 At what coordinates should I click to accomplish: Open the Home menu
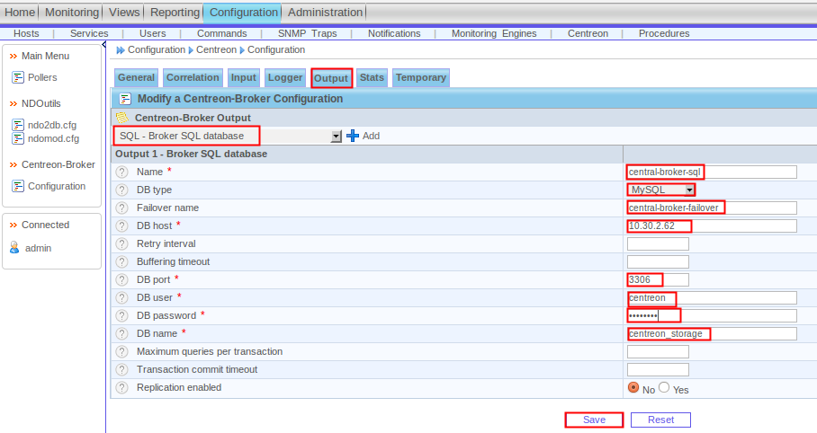pyautogui.click(x=20, y=13)
